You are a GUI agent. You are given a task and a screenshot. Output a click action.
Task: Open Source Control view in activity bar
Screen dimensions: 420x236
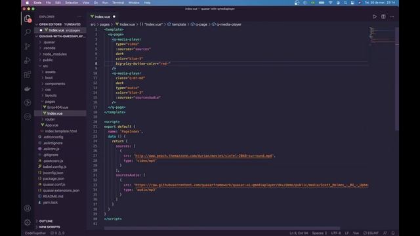tap(28, 47)
